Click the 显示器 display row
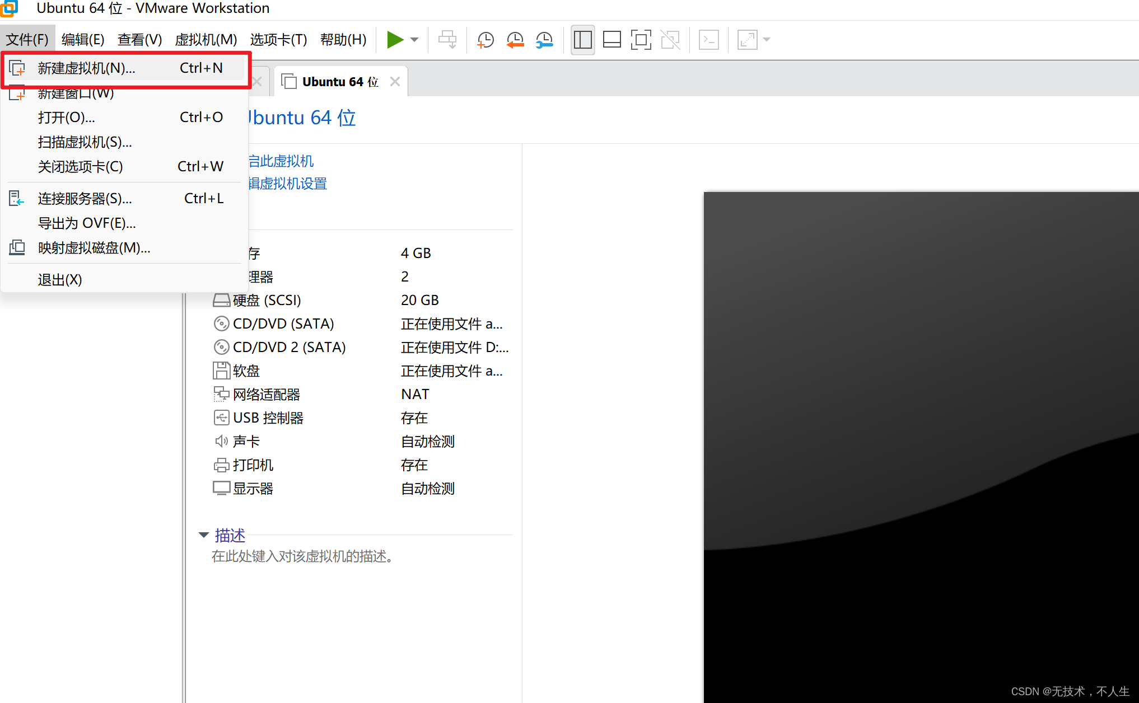Screen dimensions: 1139x703 [x=361, y=489]
